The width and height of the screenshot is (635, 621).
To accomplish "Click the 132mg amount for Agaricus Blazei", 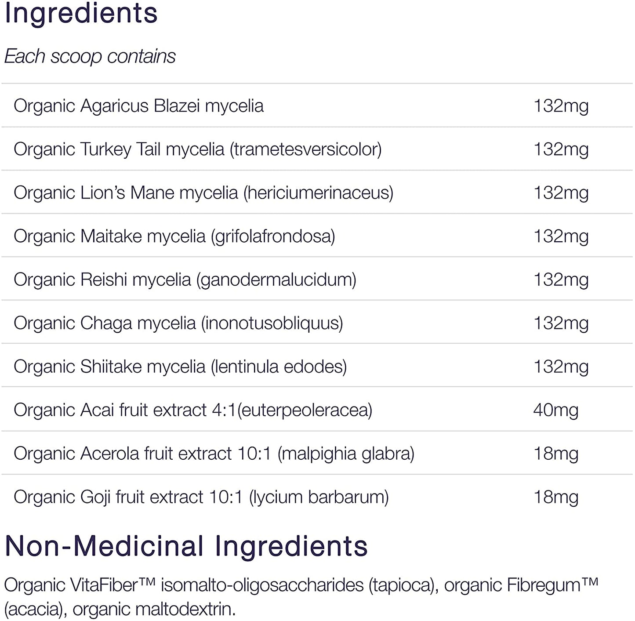I will 561,106.
